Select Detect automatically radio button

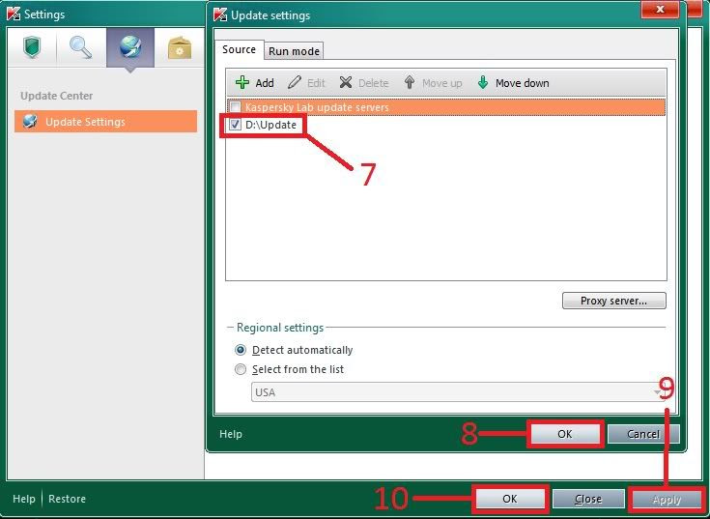click(x=241, y=350)
